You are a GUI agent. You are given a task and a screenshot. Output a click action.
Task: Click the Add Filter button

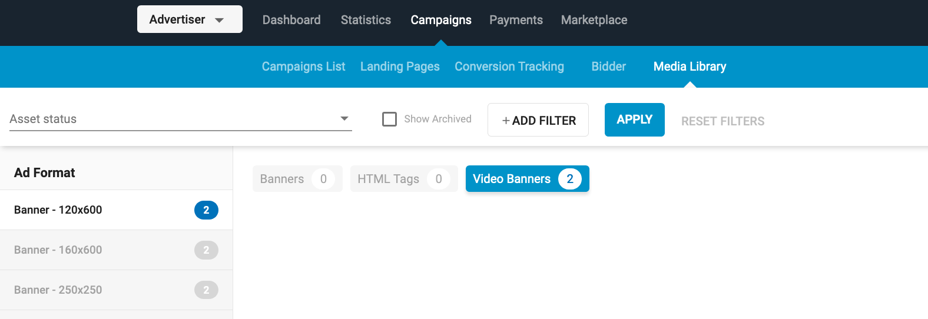(538, 120)
